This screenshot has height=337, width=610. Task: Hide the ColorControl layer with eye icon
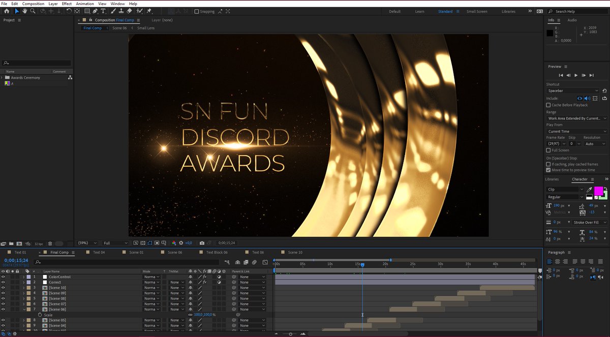pyautogui.click(x=3, y=277)
